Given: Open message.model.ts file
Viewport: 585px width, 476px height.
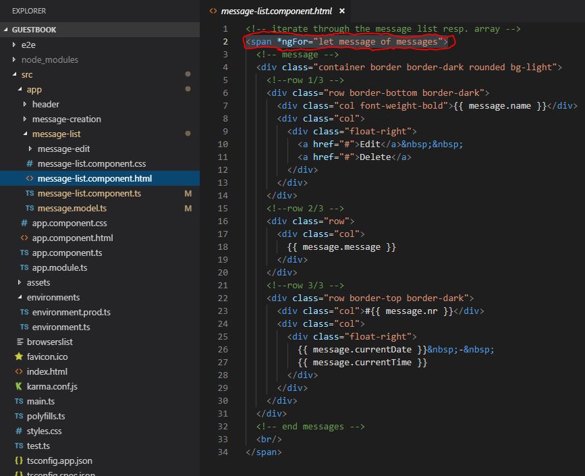Looking at the screenshot, I should point(72,208).
